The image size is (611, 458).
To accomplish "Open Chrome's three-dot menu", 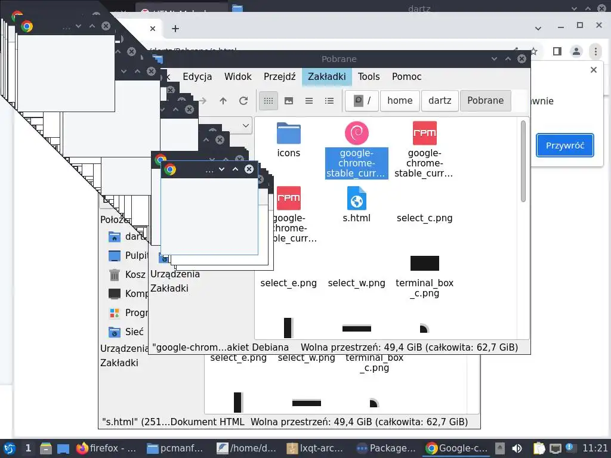I will (x=595, y=51).
